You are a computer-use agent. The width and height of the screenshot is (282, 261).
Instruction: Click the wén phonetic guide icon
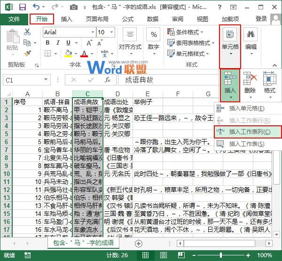point(104,54)
